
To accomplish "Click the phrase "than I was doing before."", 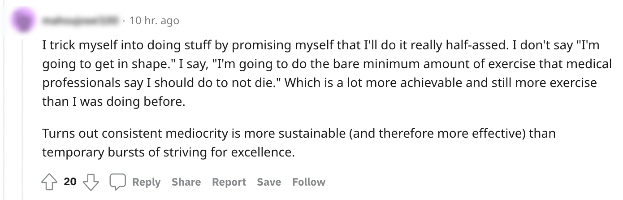I will click(x=113, y=102).
